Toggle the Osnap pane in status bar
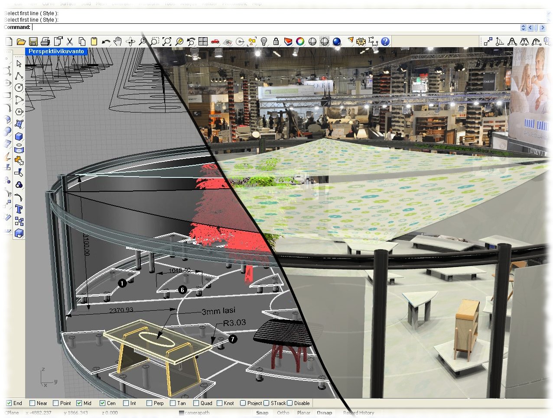553x418 pixels. click(x=324, y=413)
